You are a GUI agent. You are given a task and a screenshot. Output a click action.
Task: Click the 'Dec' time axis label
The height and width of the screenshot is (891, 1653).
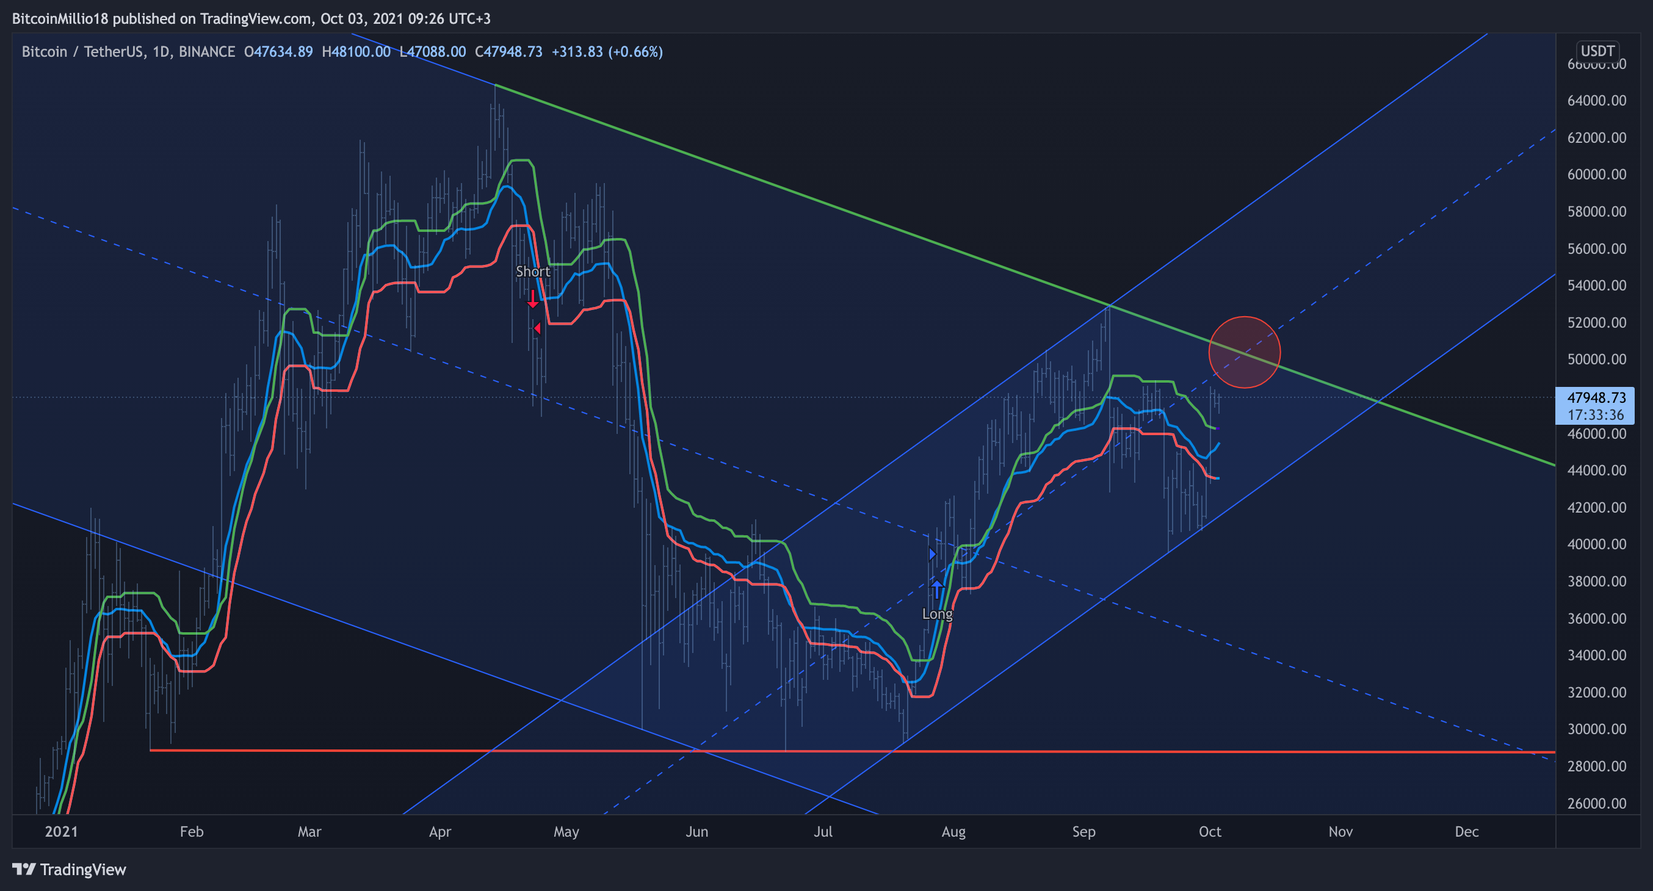pyautogui.click(x=1466, y=832)
